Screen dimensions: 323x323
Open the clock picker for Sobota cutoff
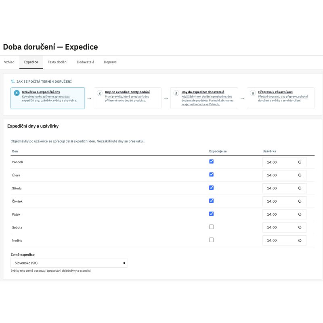(300, 227)
